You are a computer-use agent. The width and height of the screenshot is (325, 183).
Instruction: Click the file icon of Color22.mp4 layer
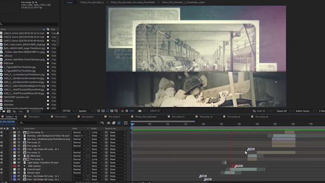tap(25, 169)
